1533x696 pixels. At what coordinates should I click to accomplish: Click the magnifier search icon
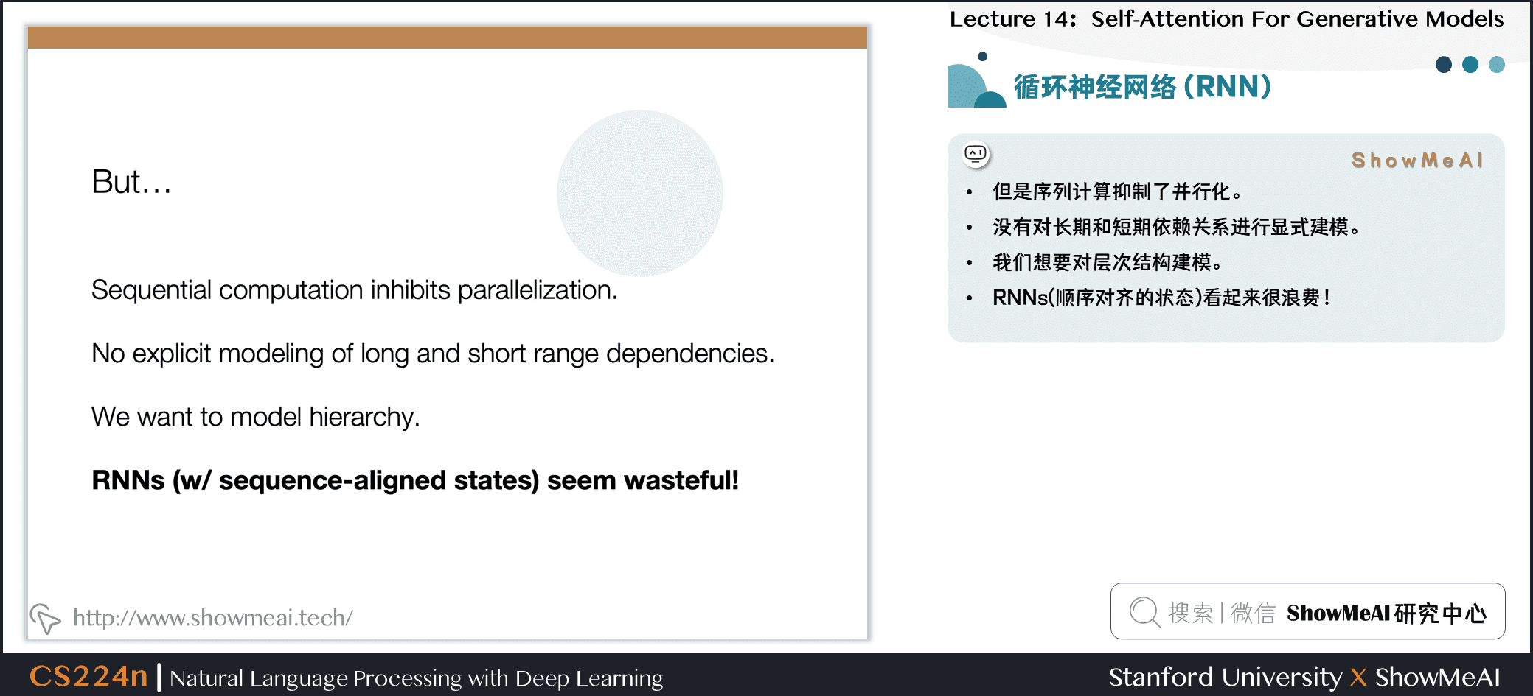1145,612
